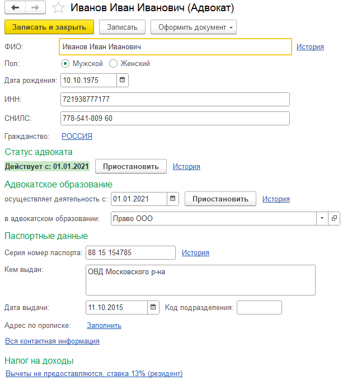
Task: Open calendar picker for date of birth
Action: click(123, 80)
